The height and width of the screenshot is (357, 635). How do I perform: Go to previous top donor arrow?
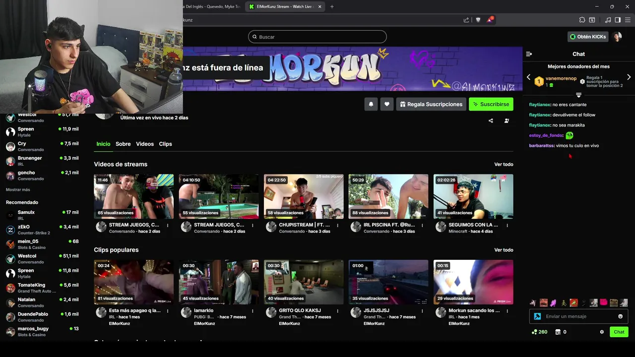point(528,77)
